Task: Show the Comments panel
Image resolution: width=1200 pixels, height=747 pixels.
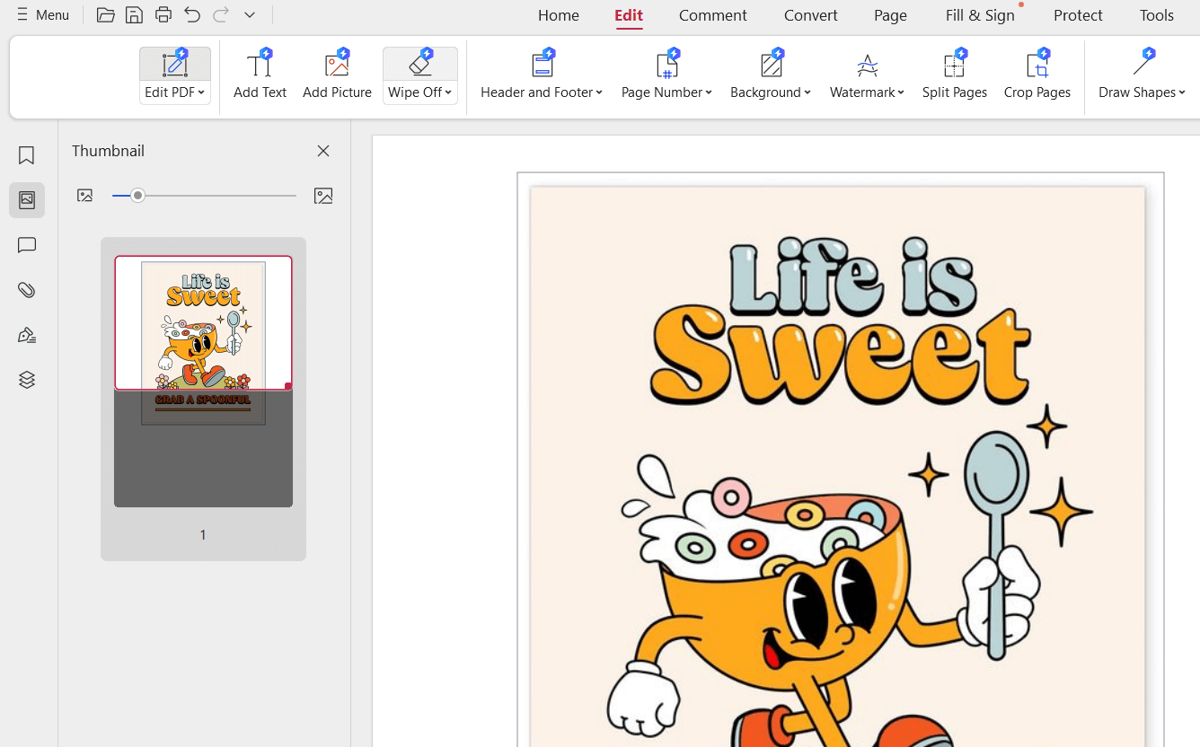Action: [x=26, y=245]
